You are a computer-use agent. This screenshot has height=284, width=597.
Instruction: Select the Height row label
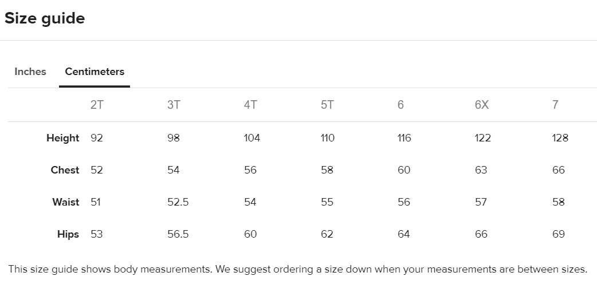[x=62, y=138]
